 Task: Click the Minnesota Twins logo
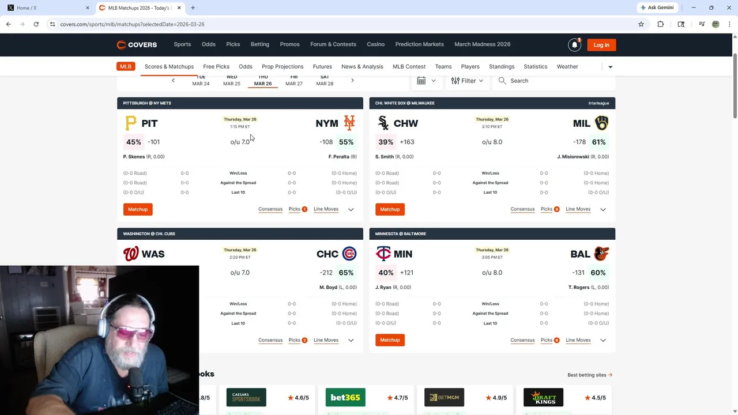pyautogui.click(x=383, y=254)
